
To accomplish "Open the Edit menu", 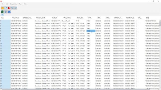I will [x=7, y=4].
